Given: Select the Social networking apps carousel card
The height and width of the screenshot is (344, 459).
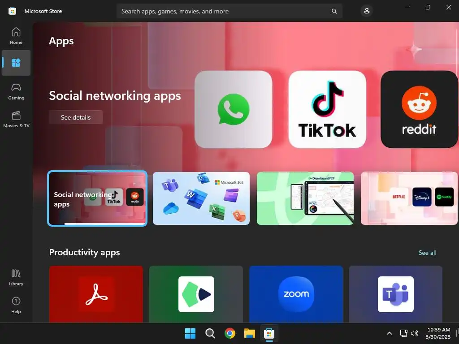Looking at the screenshot, I should (97, 198).
